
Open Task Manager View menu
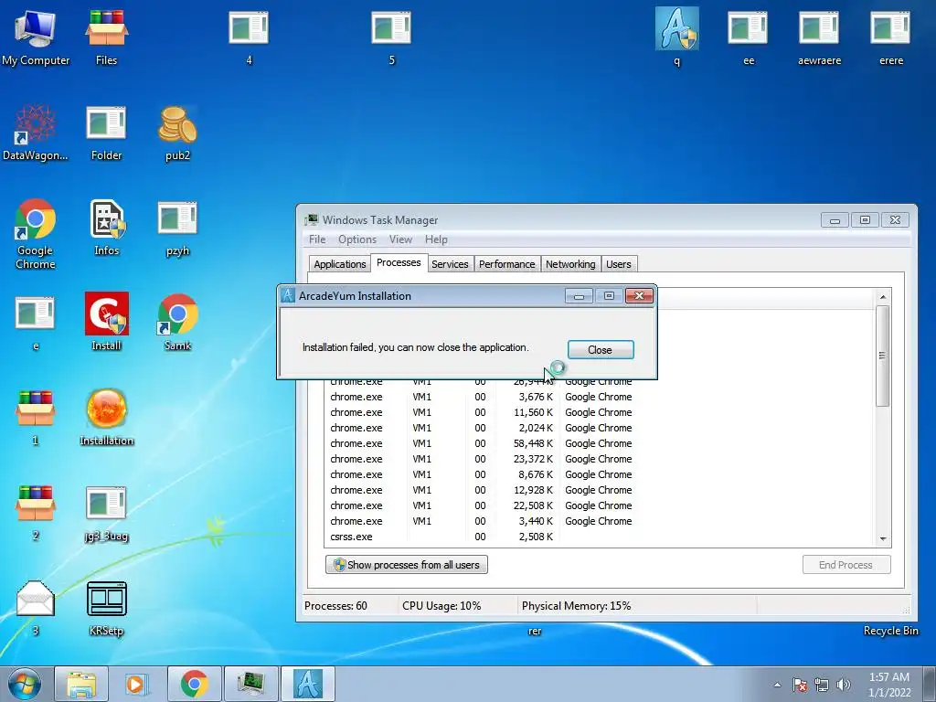point(400,239)
